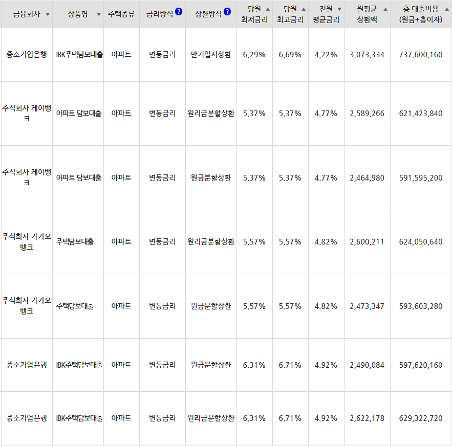Sort descending by 전월 평균금리
Screen dimensions: 452x446
pos(339,9)
